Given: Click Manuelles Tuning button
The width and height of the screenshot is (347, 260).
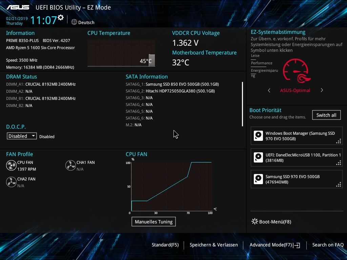Looking at the screenshot, I should [x=154, y=222].
